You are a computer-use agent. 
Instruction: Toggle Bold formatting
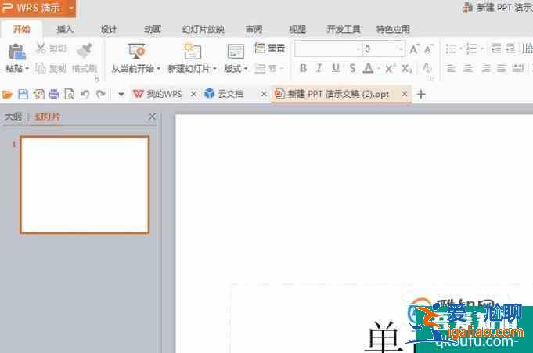303,68
